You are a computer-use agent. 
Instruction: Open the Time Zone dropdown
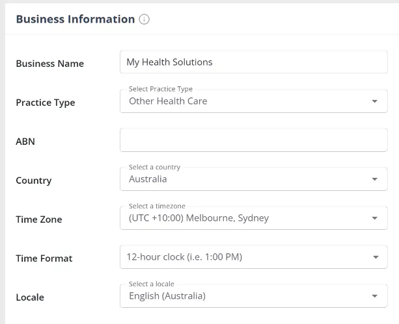tap(254, 218)
